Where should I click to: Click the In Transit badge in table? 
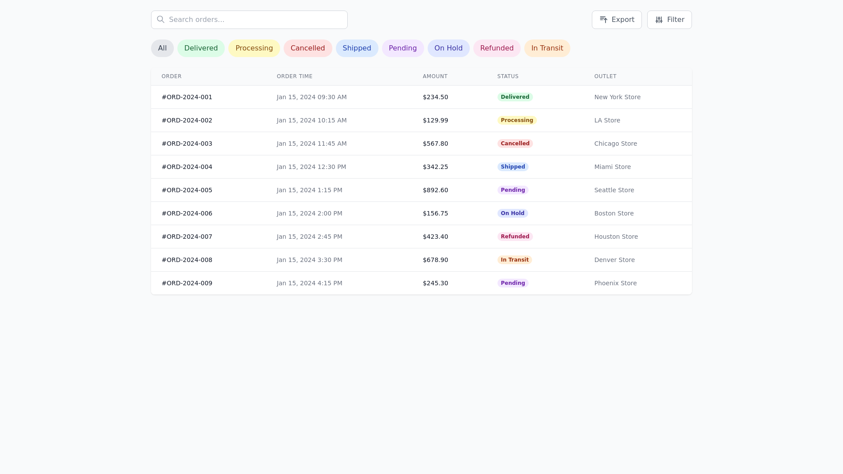515,260
